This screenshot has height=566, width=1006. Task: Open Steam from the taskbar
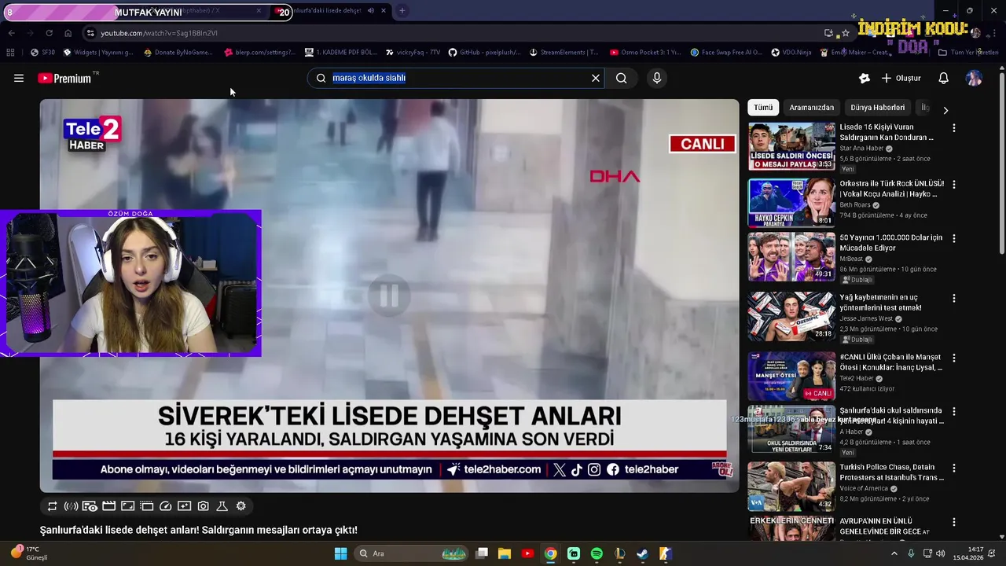pyautogui.click(x=642, y=553)
